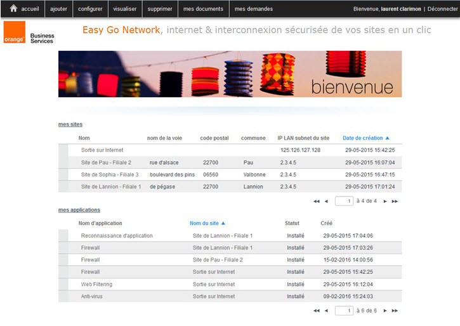Viewport: 460px width, 326px height.
Task: Sort applications by Statut header
Action: (x=292, y=223)
